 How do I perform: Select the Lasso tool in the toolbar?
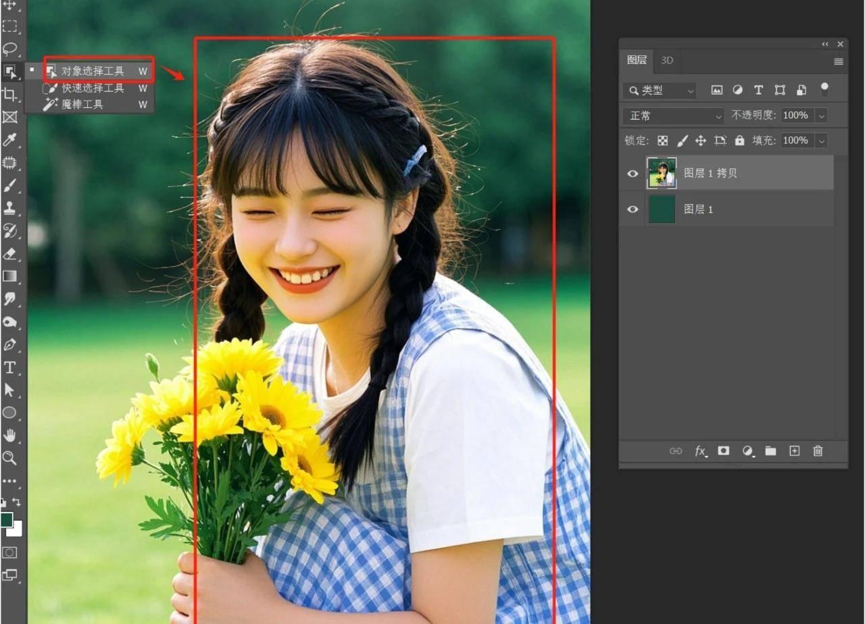tap(9, 49)
